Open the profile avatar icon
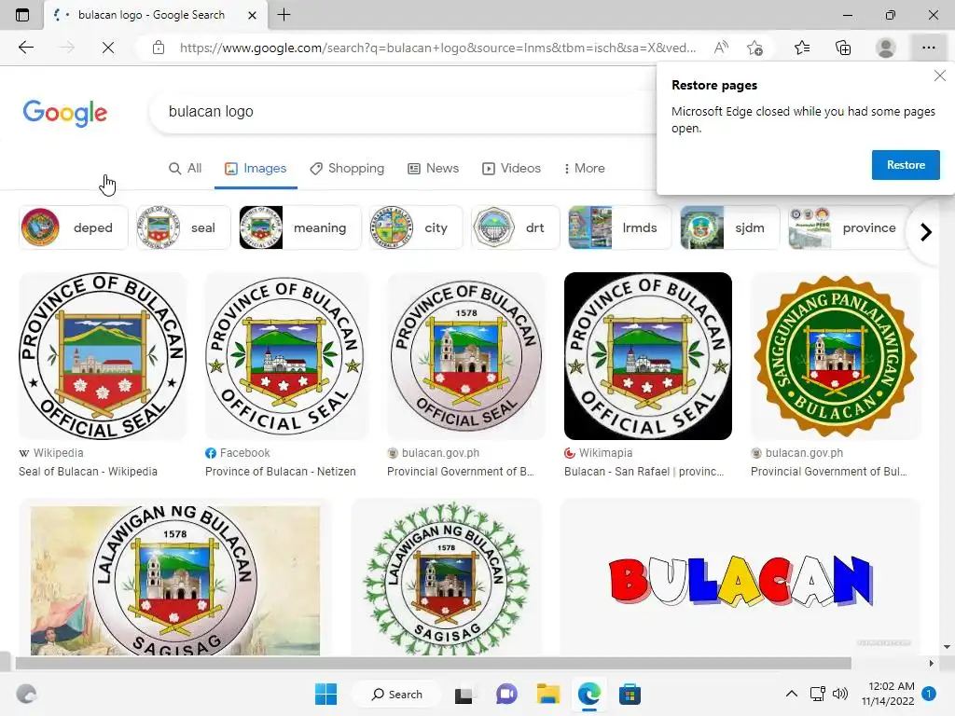 (x=886, y=48)
